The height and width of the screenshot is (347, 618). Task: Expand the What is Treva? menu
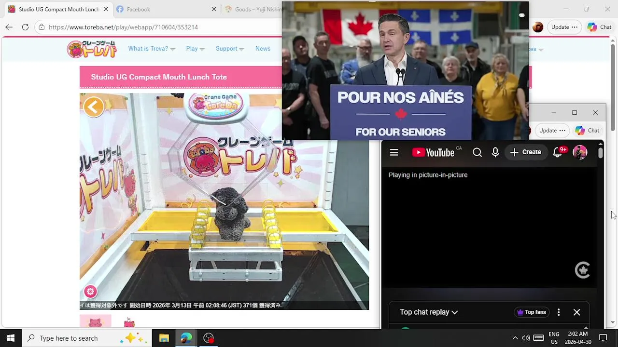(151, 49)
